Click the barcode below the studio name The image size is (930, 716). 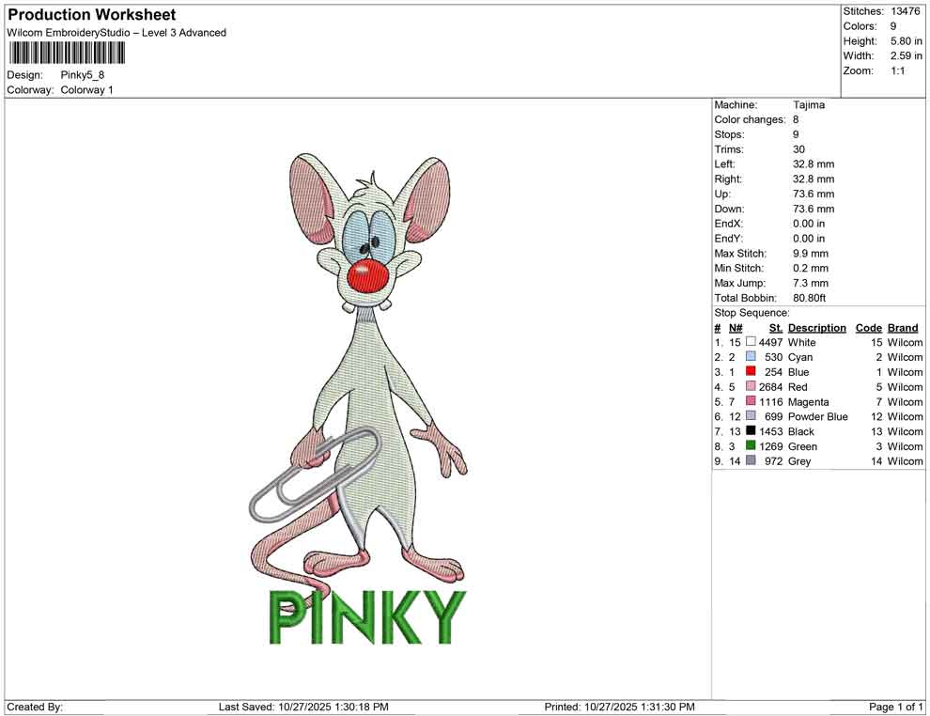tap(67, 54)
